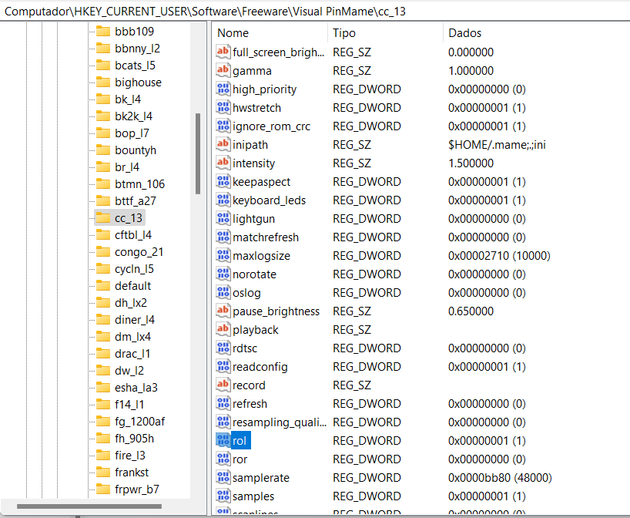Click the DWORD icon beside refresh
This screenshot has height=518, width=630.
point(223,403)
